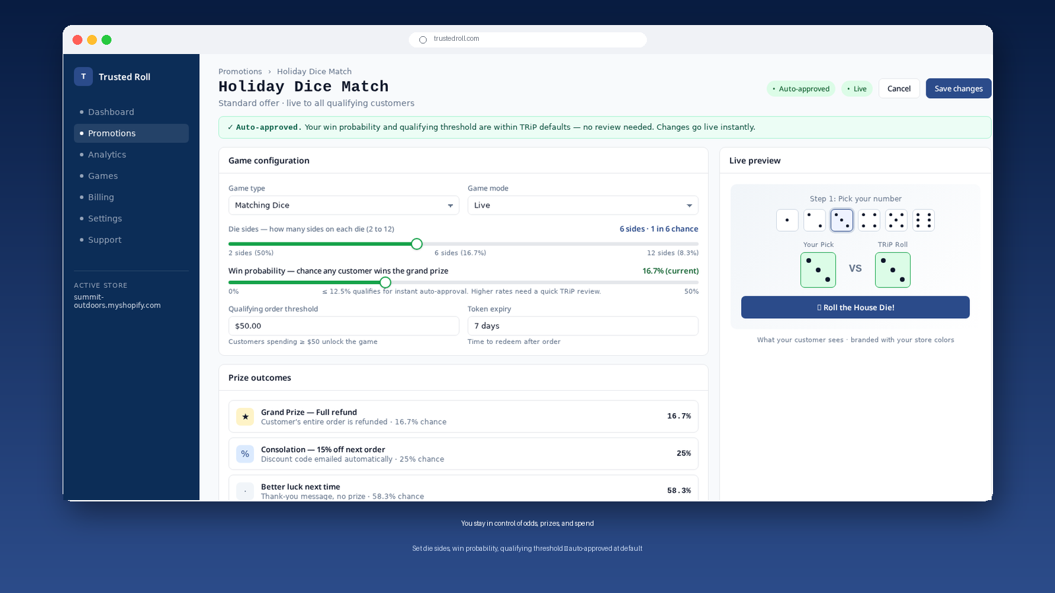Viewport: 1055px width, 593px height.
Task: Pick die face three in preview
Action: (x=841, y=220)
